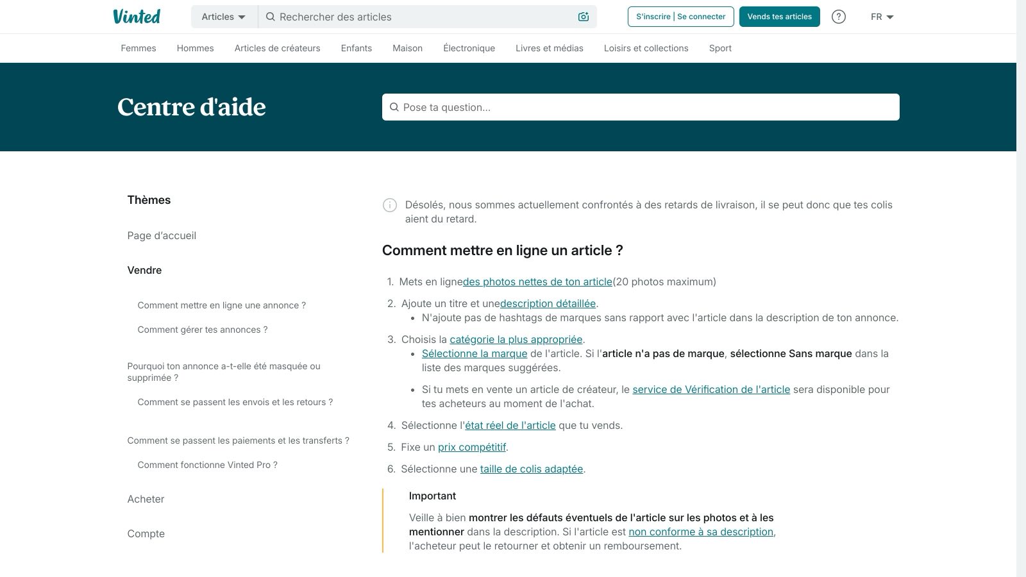Go to Page d'accueil theme
The image size is (1026, 577).
point(162,236)
